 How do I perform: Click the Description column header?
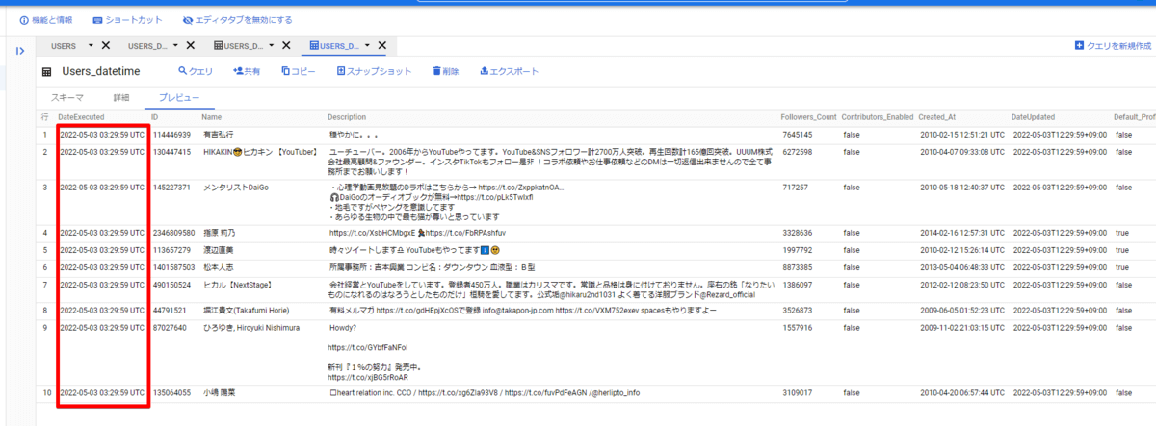tap(347, 117)
